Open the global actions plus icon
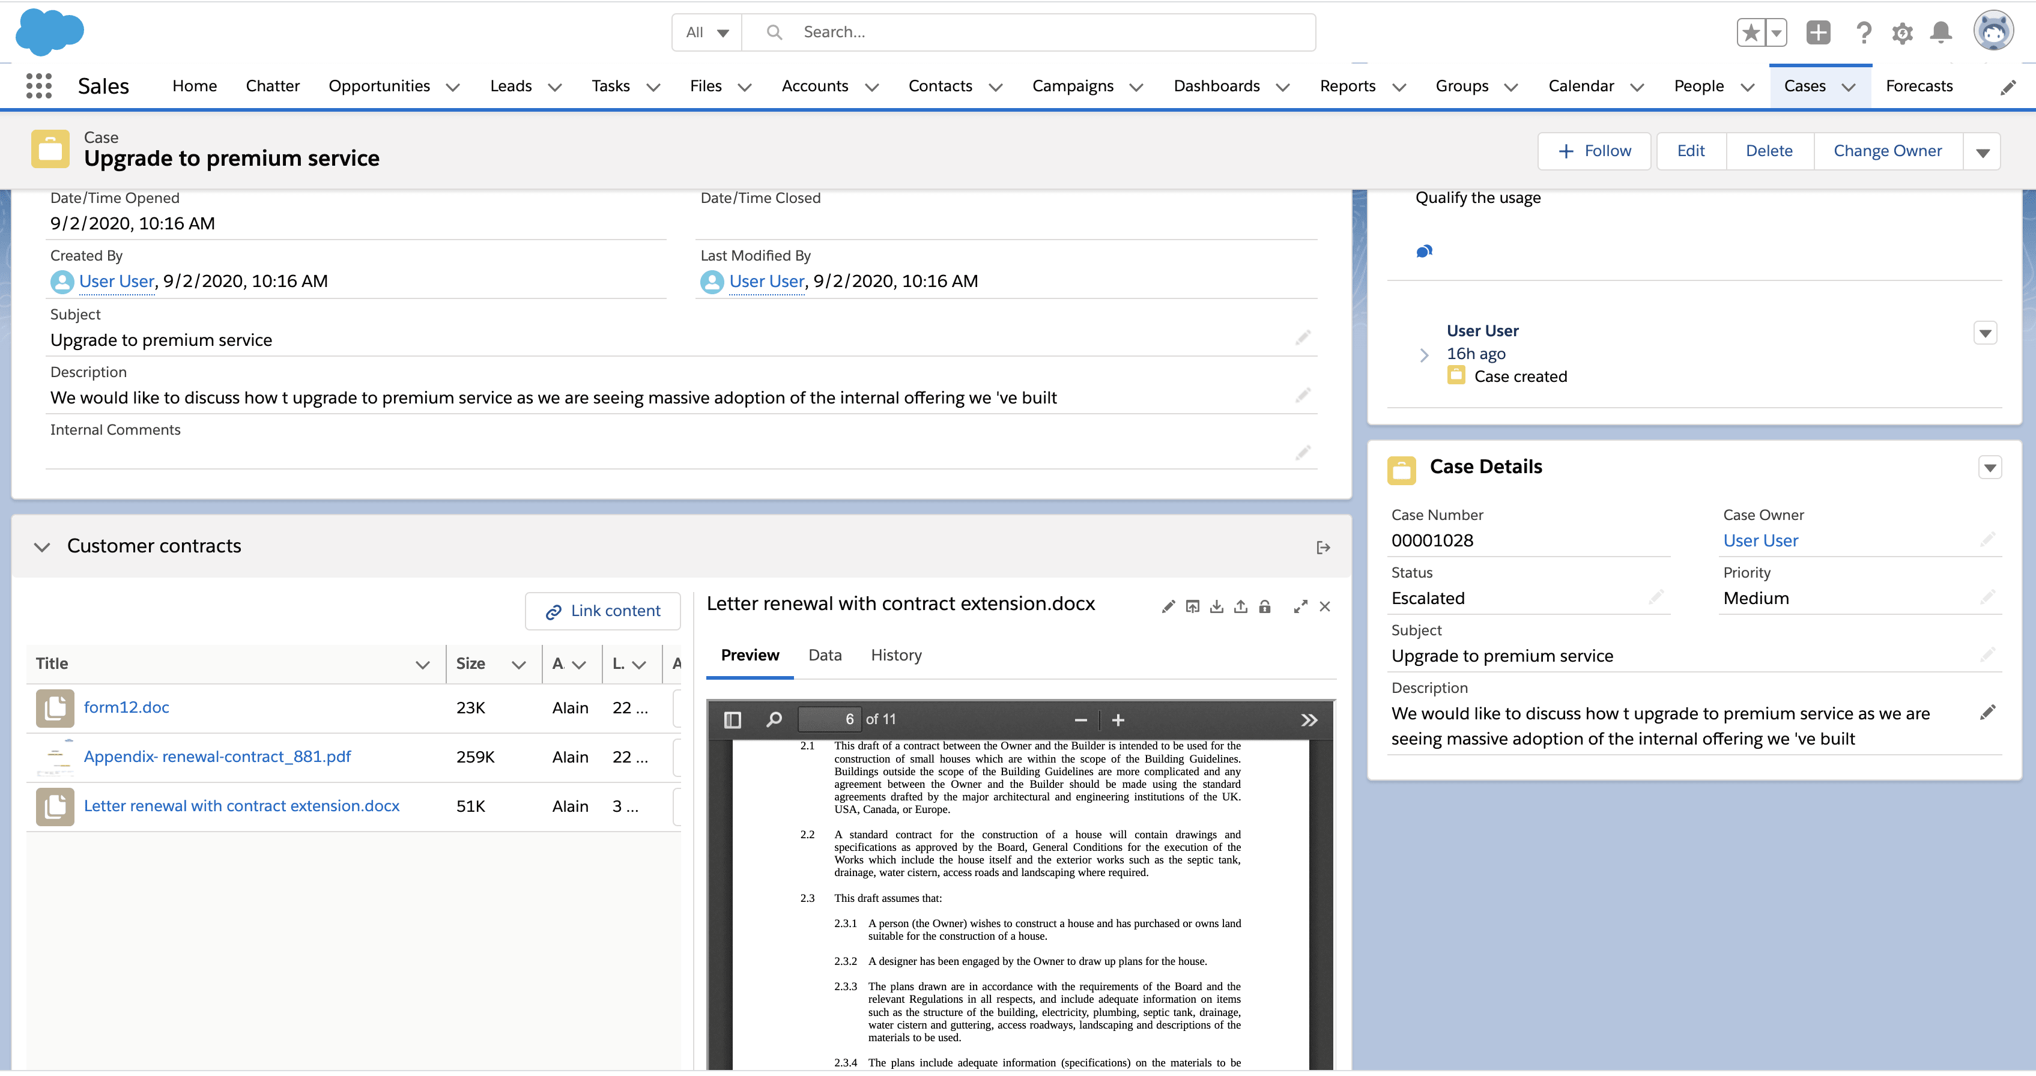This screenshot has height=1076, width=2036. (1818, 32)
